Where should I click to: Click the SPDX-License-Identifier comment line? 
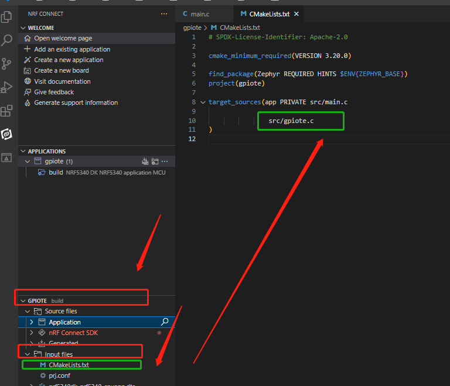coord(278,37)
